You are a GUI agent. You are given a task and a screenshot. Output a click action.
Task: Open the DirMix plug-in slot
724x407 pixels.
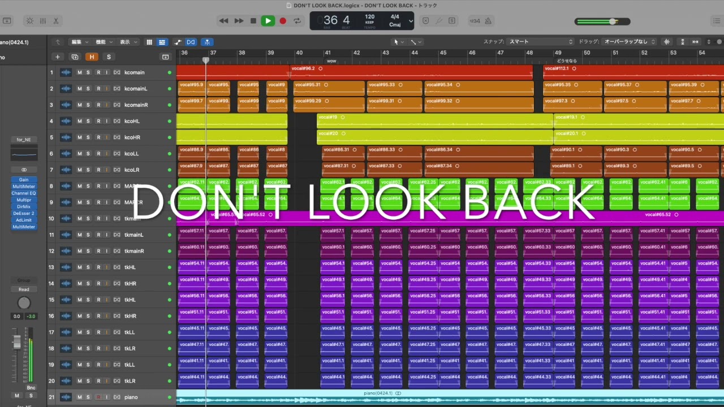pyautogui.click(x=24, y=207)
